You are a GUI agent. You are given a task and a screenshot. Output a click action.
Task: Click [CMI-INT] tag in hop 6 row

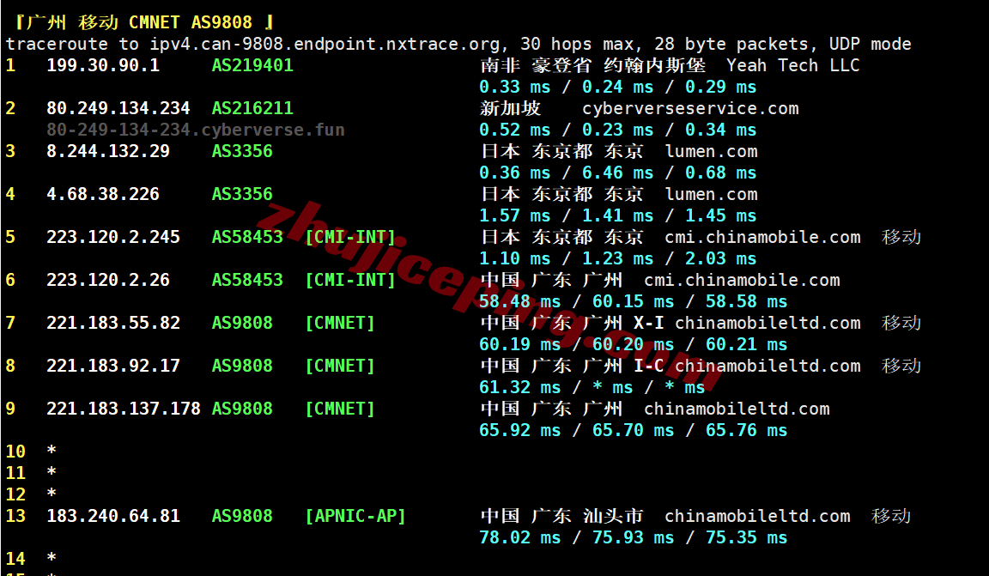click(x=350, y=280)
